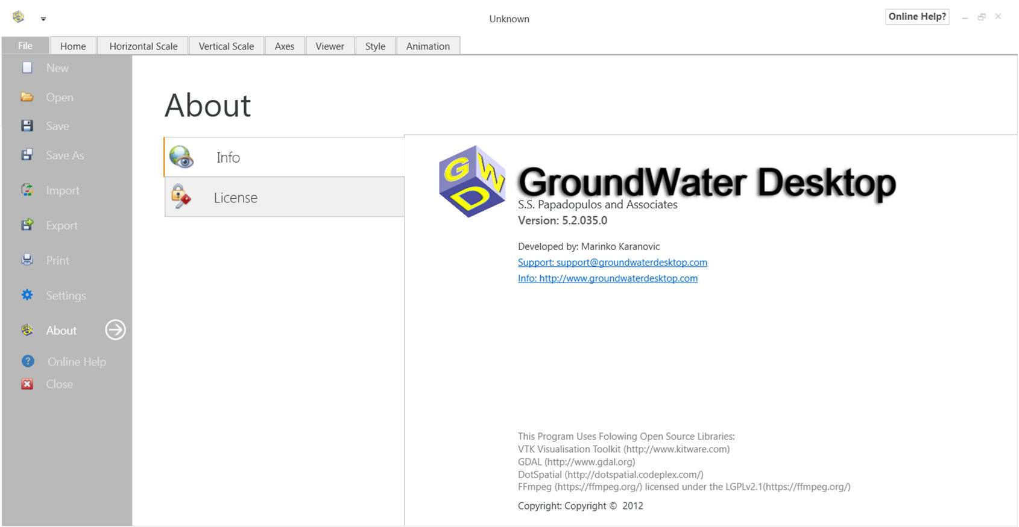The width and height of the screenshot is (1019, 527).
Task: Switch to the Animation tab
Action: (428, 46)
